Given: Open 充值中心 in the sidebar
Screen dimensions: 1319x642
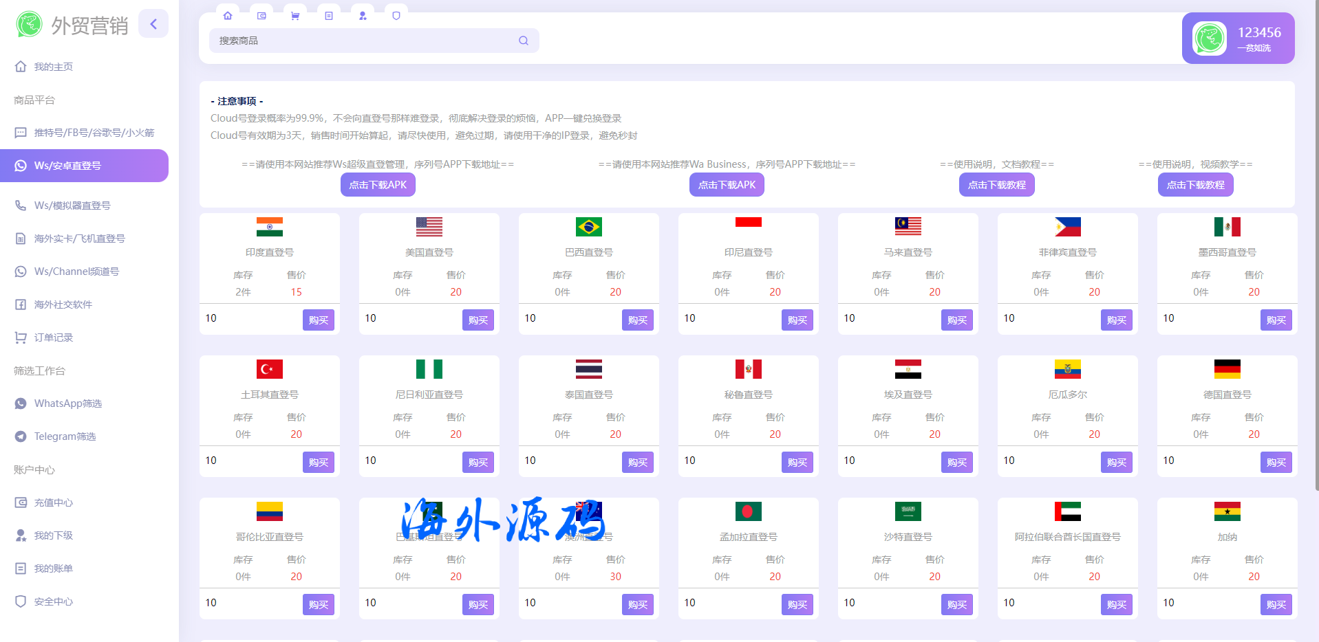Looking at the screenshot, I should [x=54, y=502].
